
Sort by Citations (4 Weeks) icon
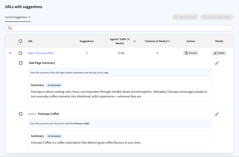coord(169,41)
